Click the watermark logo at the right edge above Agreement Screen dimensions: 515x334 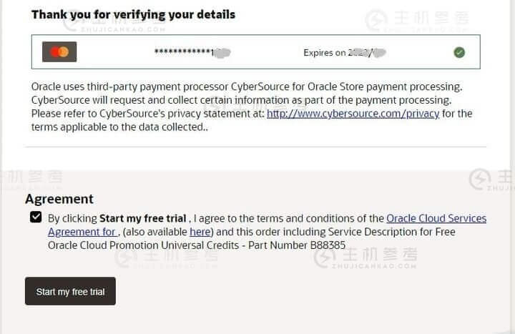pos(480,179)
